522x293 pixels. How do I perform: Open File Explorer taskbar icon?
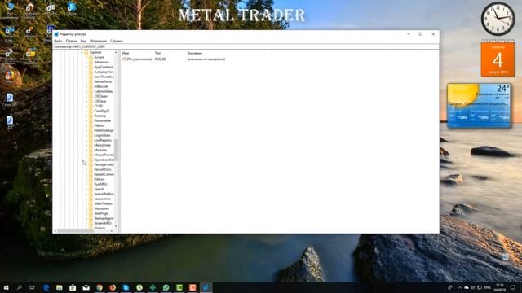[x=60, y=287]
